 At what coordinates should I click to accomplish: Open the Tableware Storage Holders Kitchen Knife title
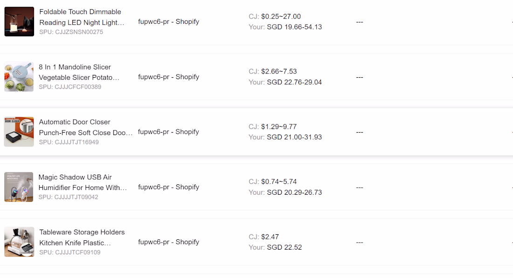[x=82, y=237]
